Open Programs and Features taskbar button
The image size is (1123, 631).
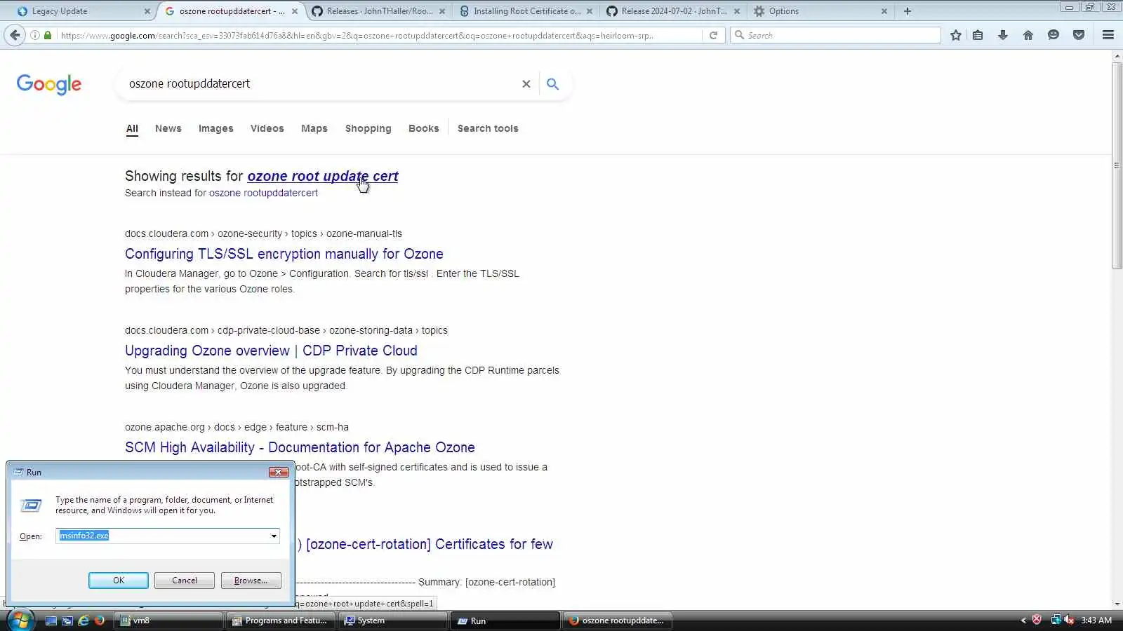click(x=281, y=620)
